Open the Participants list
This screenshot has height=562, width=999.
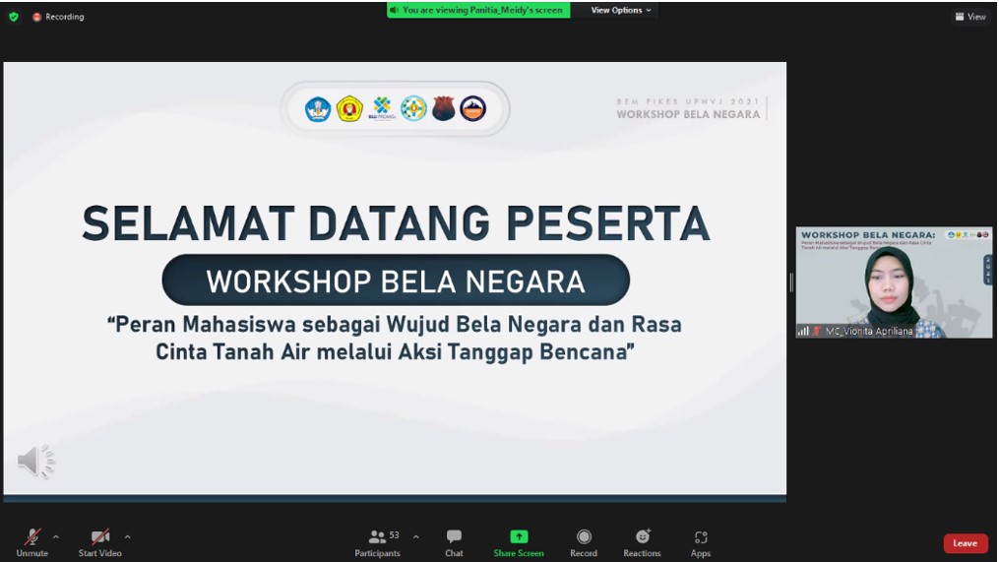tap(377, 542)
